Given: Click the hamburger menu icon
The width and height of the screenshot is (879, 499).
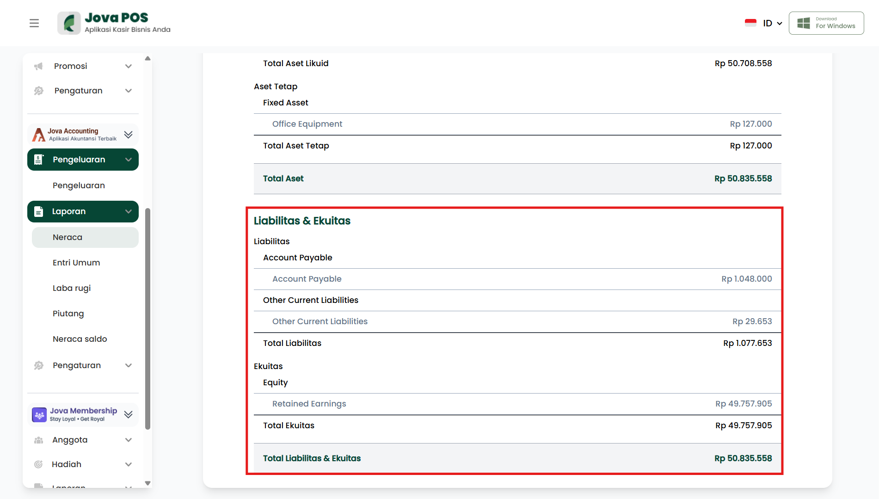Looking at the screenshot, I should (34, 23).
